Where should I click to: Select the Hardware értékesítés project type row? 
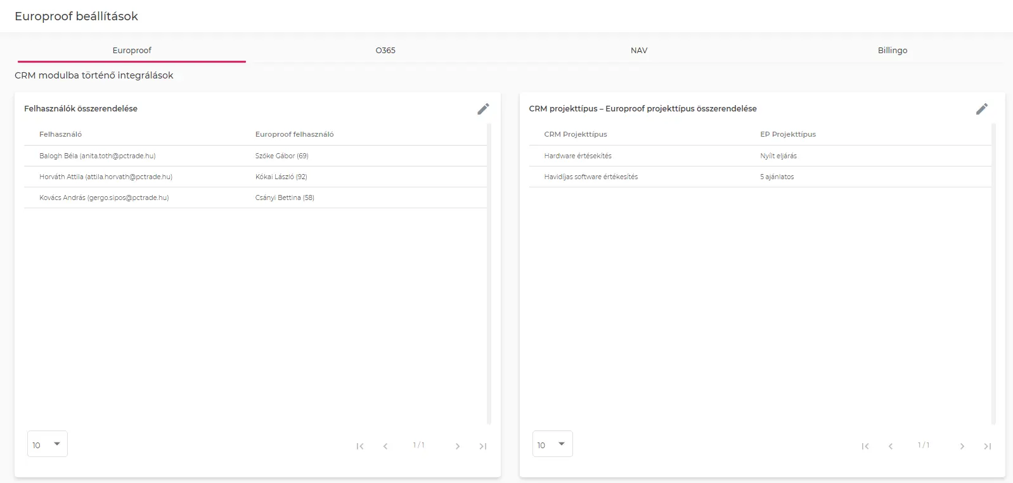tap(577, 156)
